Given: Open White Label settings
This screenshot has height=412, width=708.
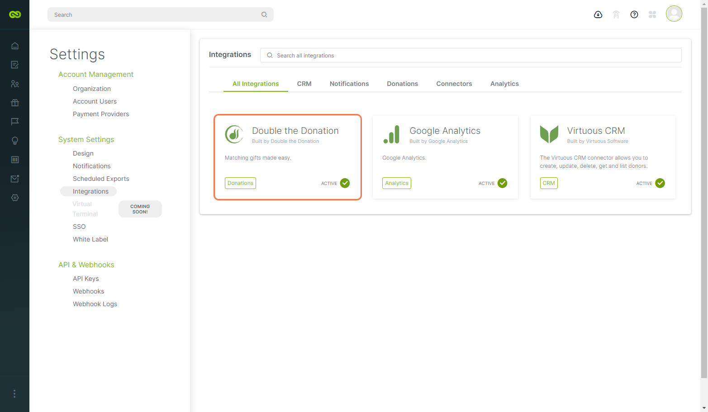Looking at the screenshot, I should coord(90,239).
